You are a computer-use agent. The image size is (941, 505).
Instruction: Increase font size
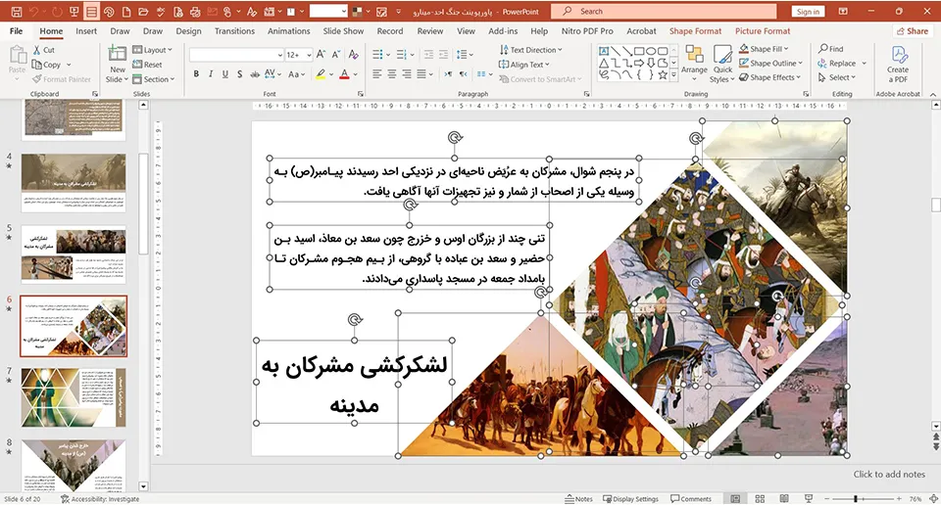point(322,55)
